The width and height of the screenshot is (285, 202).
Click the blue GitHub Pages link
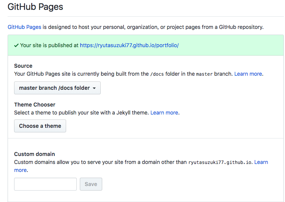[24, 27]
